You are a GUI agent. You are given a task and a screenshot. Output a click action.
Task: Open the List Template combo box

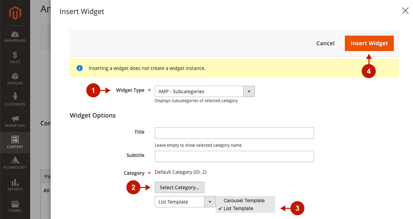coord(180,202)
